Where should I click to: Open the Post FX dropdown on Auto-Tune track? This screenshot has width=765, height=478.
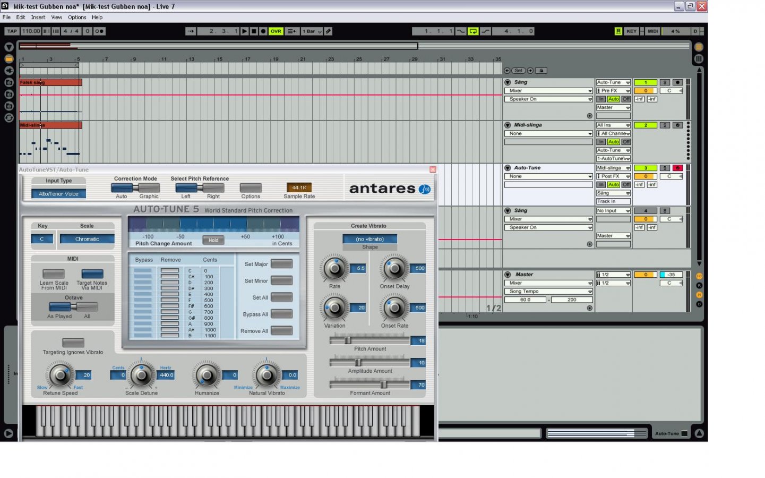click(x=613, y=176)
